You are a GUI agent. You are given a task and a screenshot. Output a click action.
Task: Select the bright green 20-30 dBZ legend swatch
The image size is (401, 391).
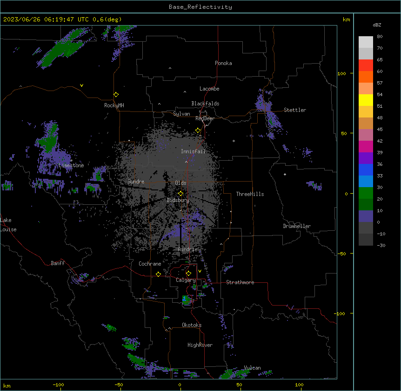(366, 193)
